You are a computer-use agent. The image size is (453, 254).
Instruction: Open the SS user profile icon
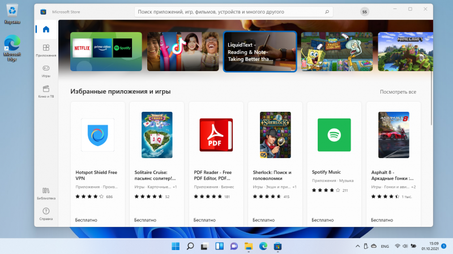[x=365, y=11]
